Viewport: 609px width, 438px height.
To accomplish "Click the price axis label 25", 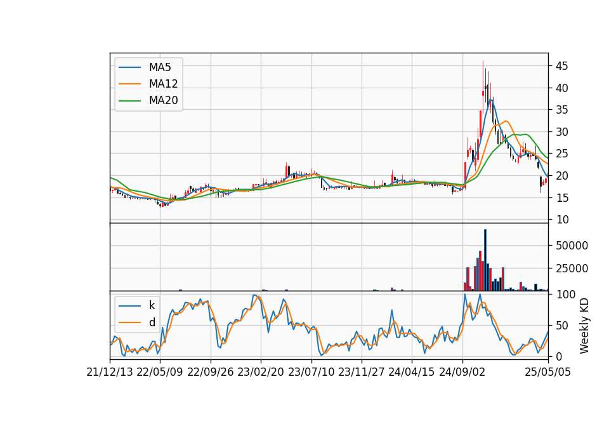I will click(x=561, y=154).
